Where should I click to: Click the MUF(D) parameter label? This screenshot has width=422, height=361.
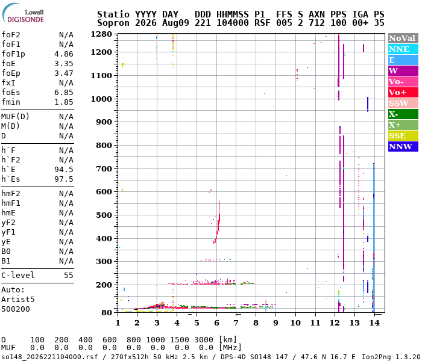coord(15,117)
